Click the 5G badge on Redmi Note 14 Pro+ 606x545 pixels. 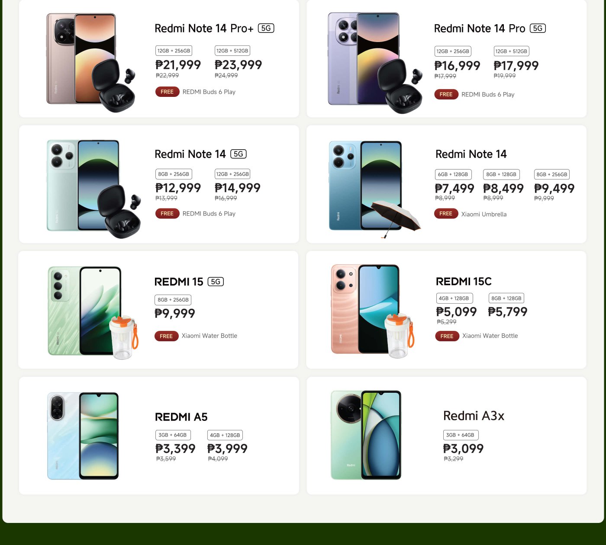pos(266,28)
